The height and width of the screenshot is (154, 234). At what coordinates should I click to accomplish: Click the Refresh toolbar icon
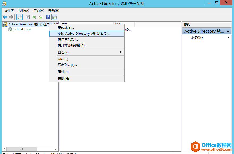[x=34, y=17]
